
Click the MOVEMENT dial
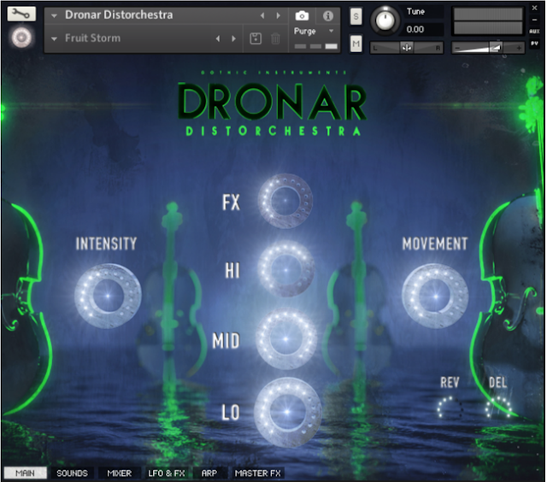pyautogui.click(x=435, y=296)
